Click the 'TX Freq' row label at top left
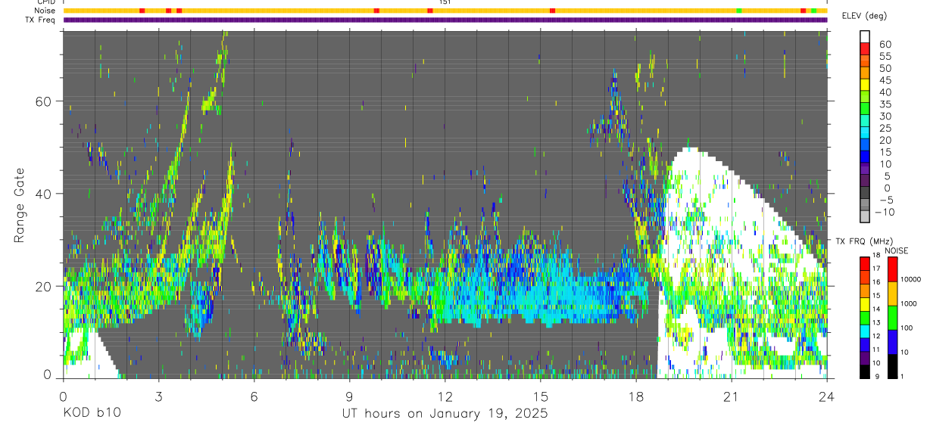The image size is (930, 429). [x=41, y=20]
